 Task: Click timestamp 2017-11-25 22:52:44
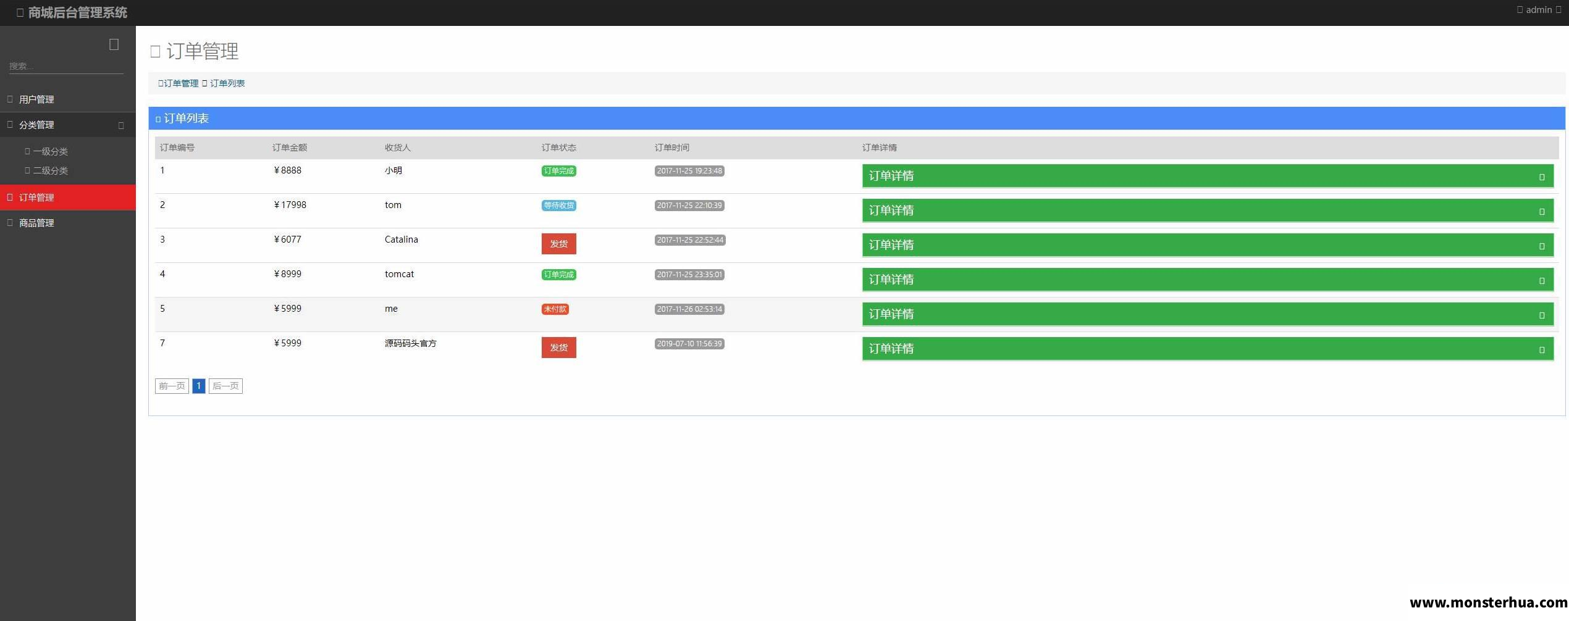690,240
